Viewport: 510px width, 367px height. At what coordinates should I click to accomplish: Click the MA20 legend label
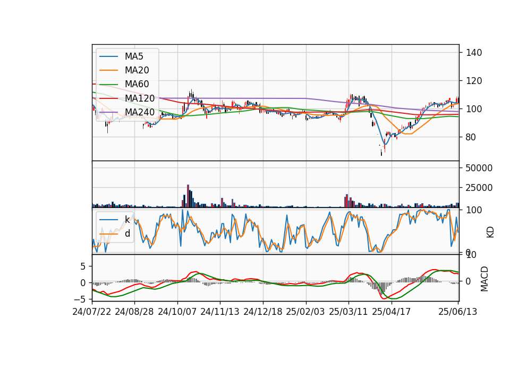tap(137, 70)
